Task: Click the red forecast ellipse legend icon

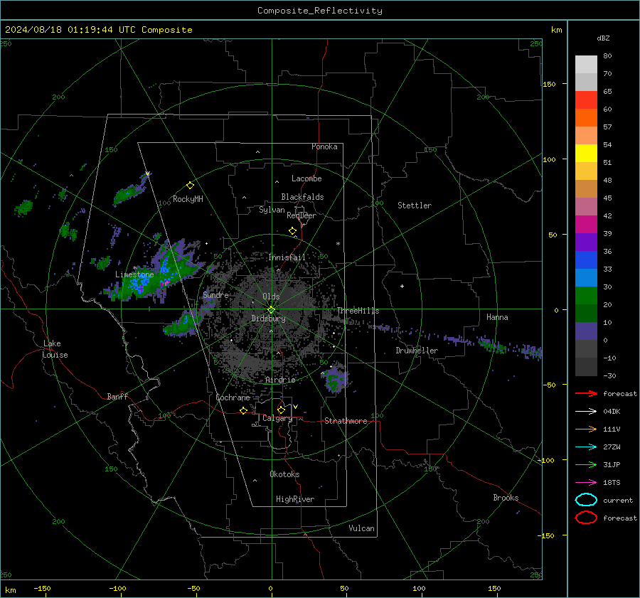Action: tap(586, 518)
